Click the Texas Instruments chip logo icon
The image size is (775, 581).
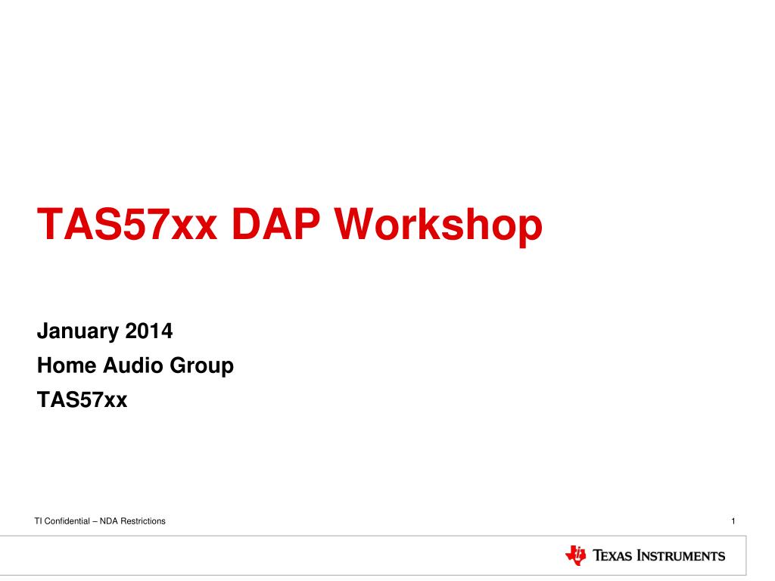575,555
